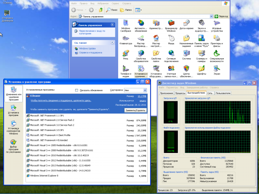Select Windows Internet Explorer 8 entry

tap(86, 176)
